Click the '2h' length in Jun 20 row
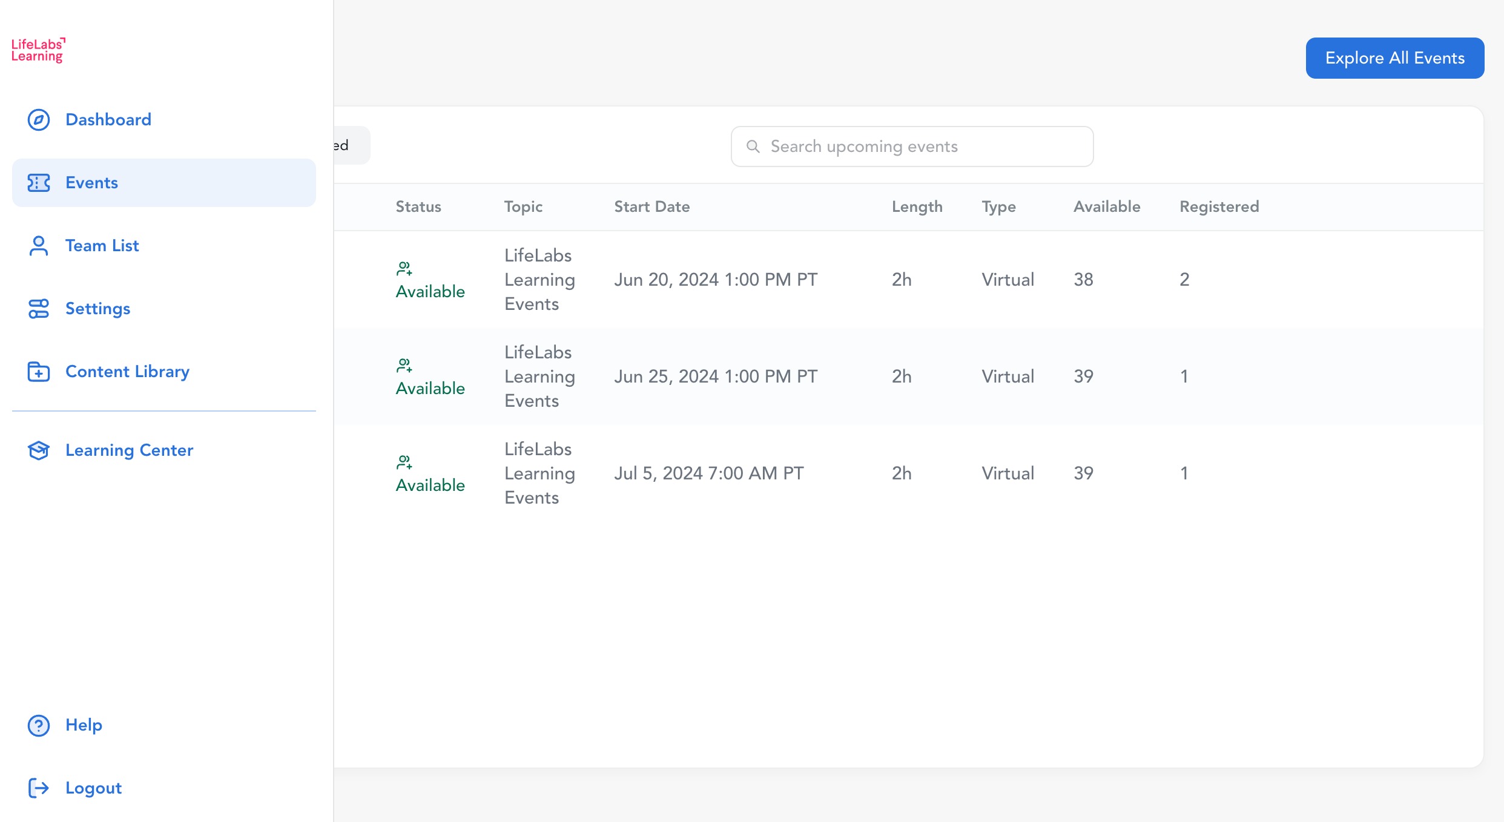Screen dimensions: 1504x822 click(x=902, y=280)
